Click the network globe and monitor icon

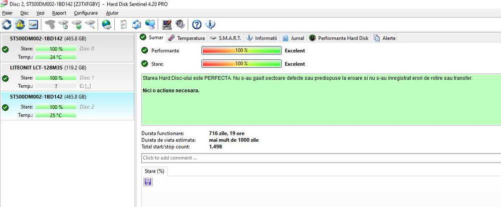(149, 24)
